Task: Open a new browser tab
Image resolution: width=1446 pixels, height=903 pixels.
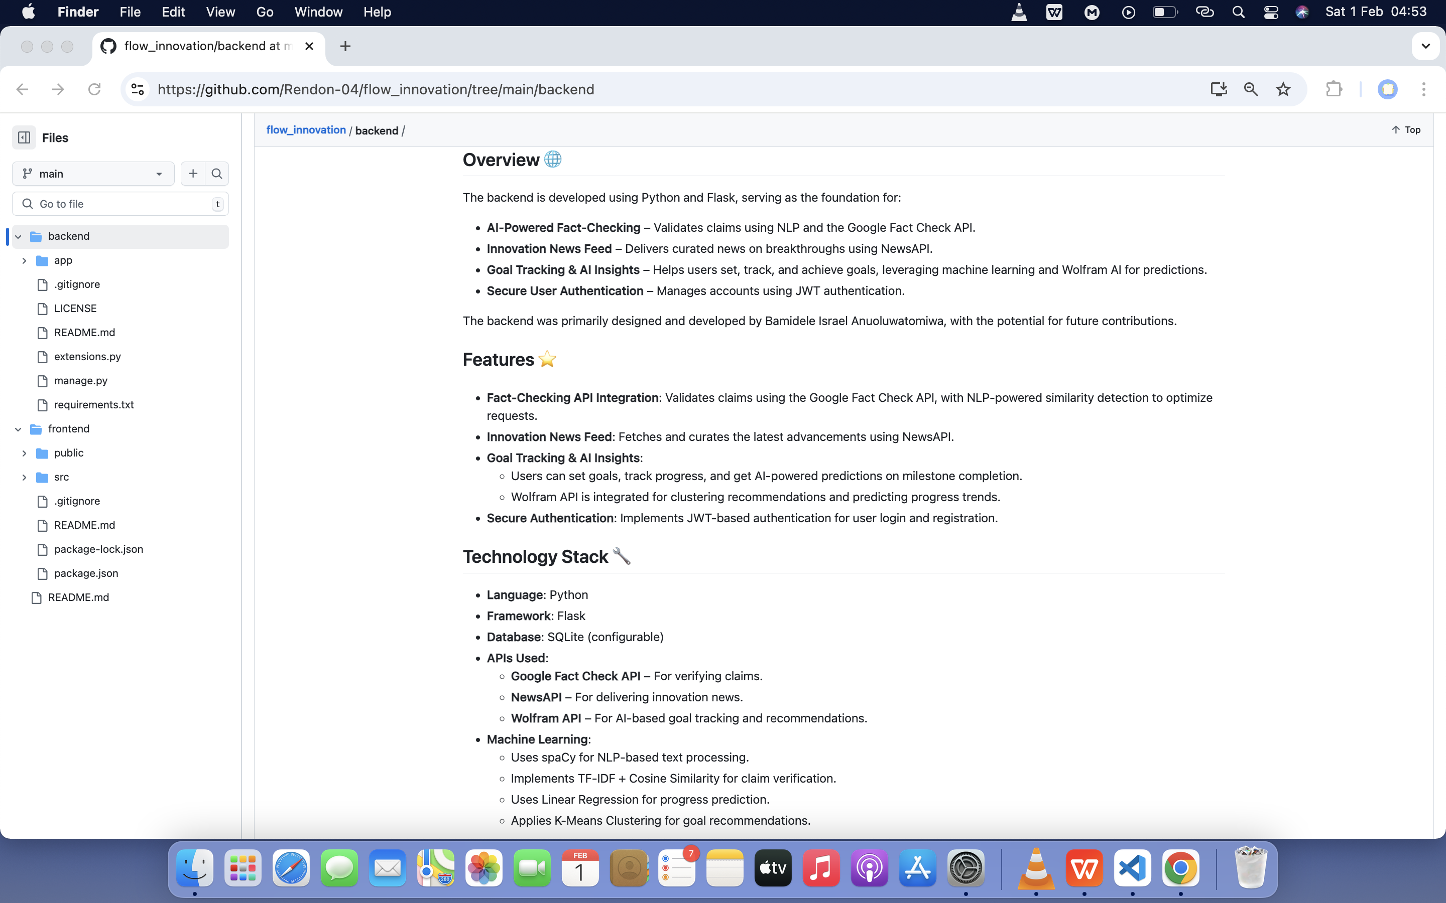Action: [345, 47]
